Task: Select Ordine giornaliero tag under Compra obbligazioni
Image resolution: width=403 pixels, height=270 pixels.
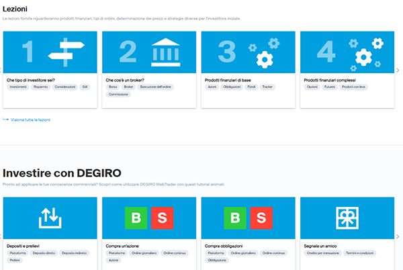Action: point(243,253)
